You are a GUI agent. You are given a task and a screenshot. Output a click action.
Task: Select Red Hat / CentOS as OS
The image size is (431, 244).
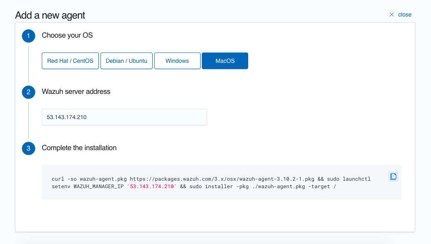pos(70,61)
